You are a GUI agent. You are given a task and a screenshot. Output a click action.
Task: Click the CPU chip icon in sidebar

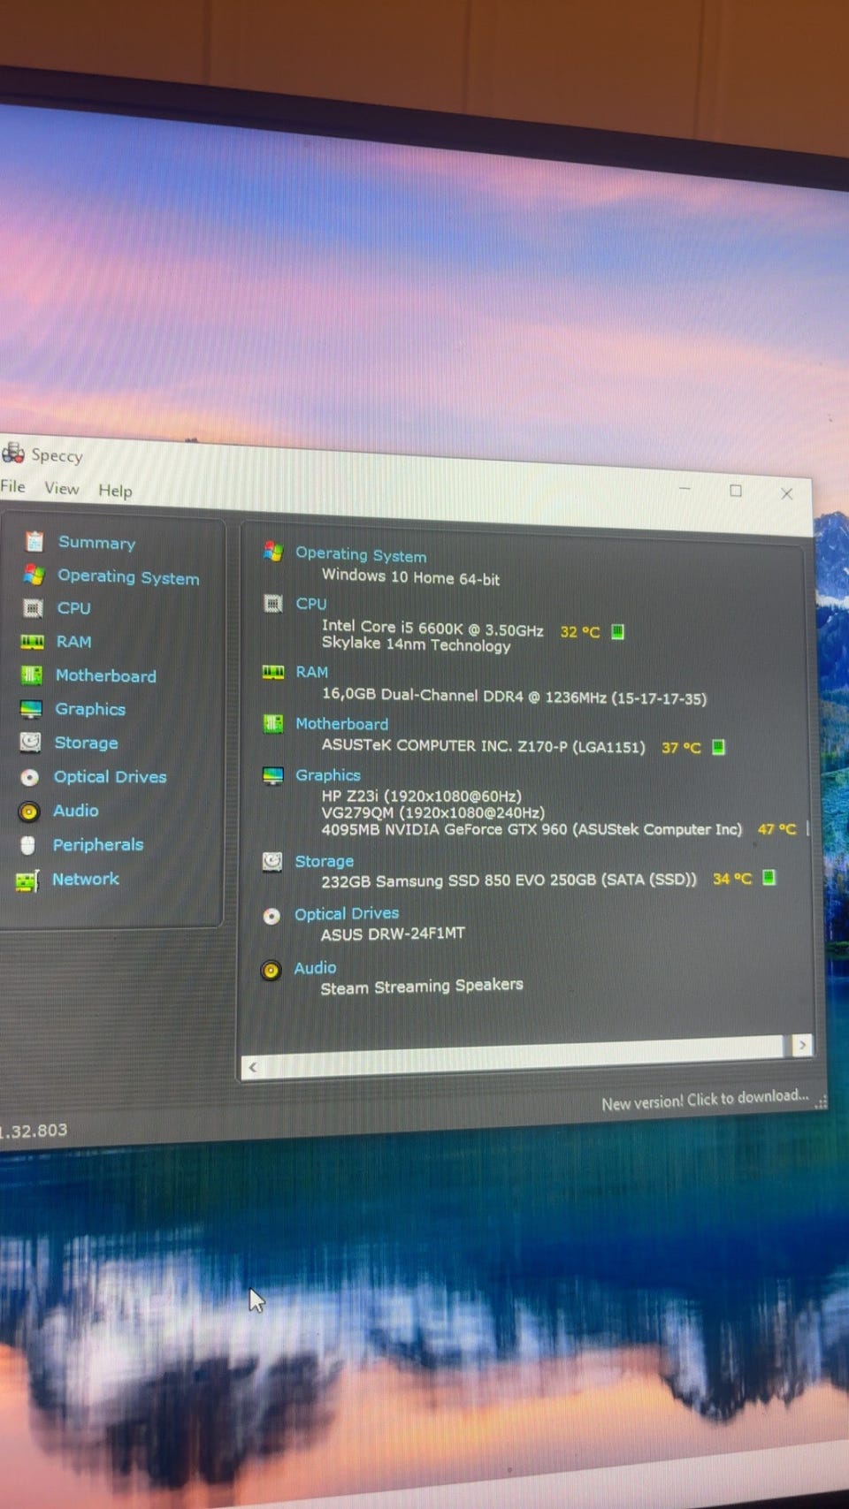click(x=33, y=607)
